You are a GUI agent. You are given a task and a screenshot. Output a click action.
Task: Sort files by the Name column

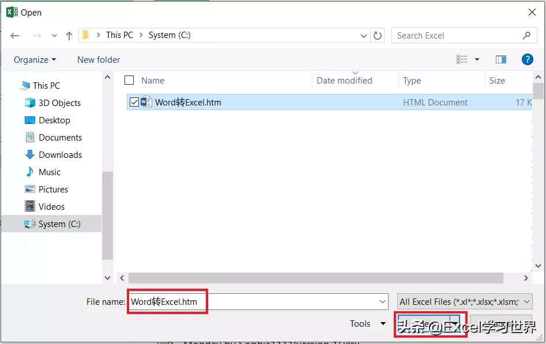click(x=153, y=81)
